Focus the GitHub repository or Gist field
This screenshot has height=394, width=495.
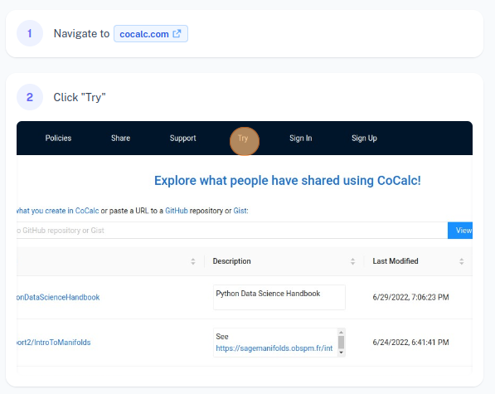click(232, 231)
